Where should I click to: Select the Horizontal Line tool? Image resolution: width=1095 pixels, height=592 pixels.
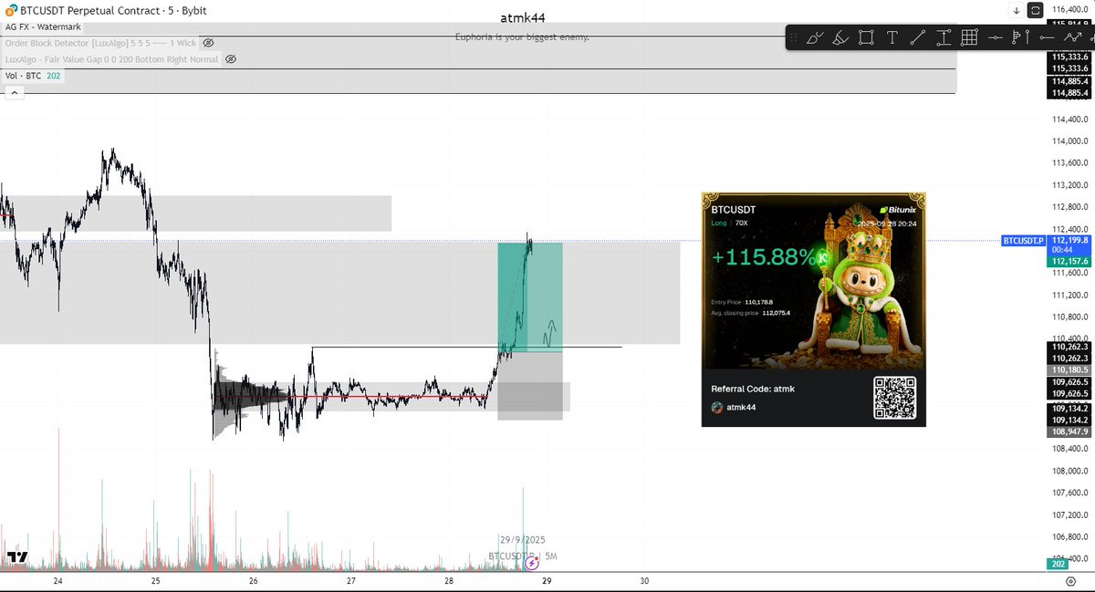pos(995,37)
